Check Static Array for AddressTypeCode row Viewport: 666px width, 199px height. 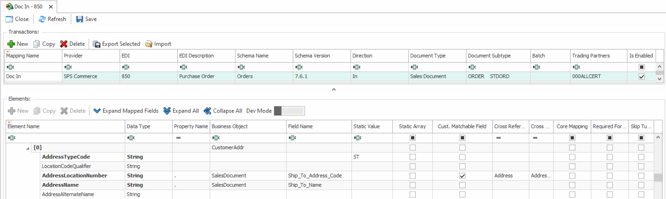coord(413,157)
